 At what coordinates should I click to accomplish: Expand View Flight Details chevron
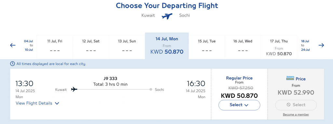[57, 104]
